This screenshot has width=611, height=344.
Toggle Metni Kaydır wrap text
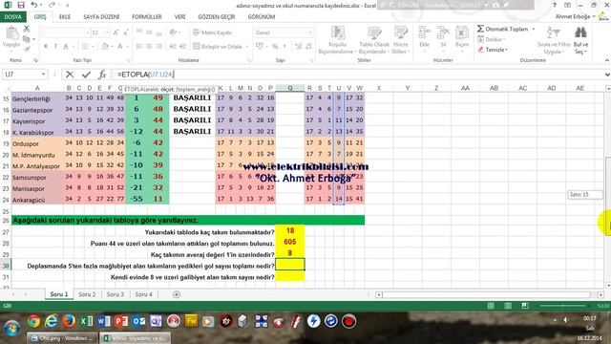(x=212, y=32)
